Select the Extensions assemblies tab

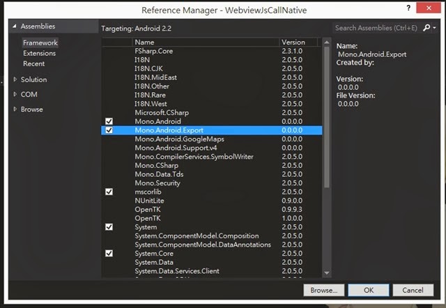(x=40, y=54)
